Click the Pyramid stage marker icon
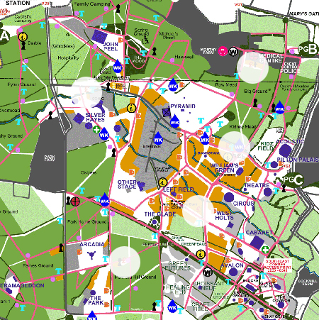This screenshot has width=319, height=320. [x=167, y=112]
